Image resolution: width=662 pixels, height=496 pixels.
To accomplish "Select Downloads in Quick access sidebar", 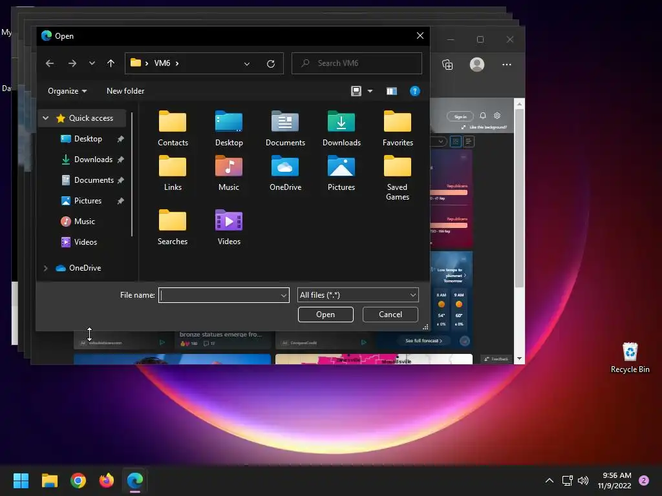I will pos(93,160).
